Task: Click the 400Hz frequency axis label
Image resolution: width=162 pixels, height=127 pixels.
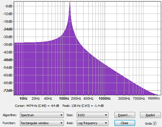Action: [88, 99]
